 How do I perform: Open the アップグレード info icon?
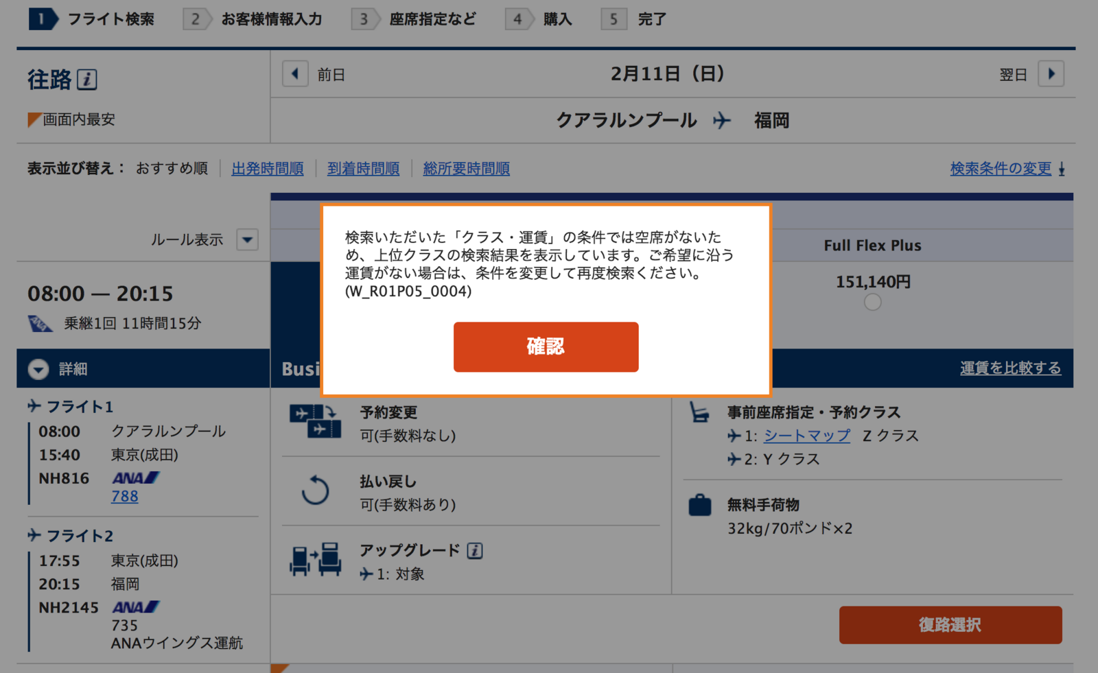tap(475, 550)
